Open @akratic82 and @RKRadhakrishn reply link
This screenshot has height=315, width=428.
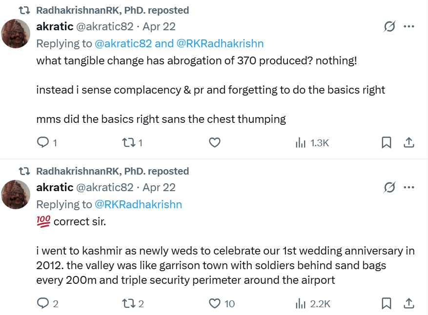(179, 43)
